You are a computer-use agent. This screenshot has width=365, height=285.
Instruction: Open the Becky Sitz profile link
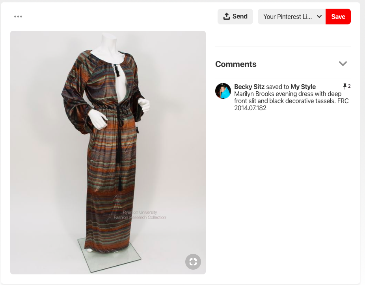249,87
